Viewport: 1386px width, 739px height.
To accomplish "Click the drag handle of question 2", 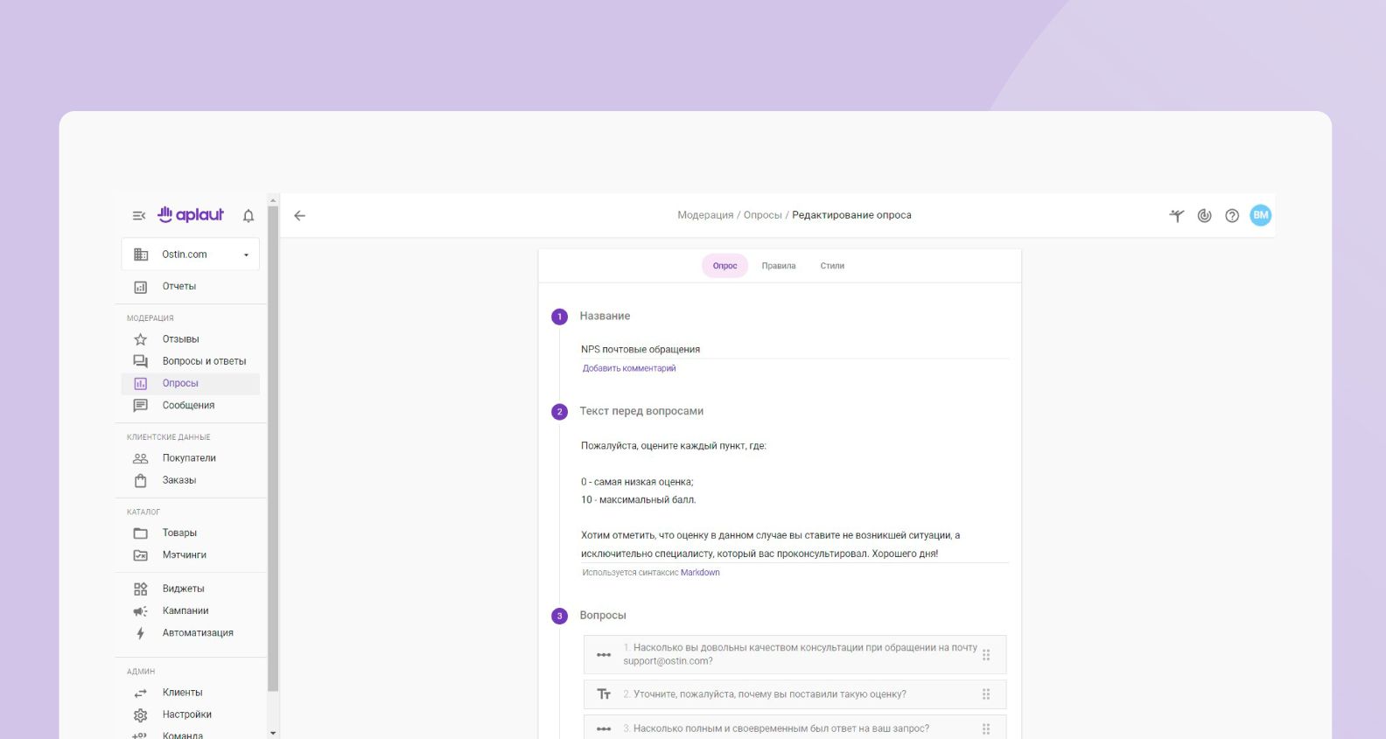I will [986, 694].
